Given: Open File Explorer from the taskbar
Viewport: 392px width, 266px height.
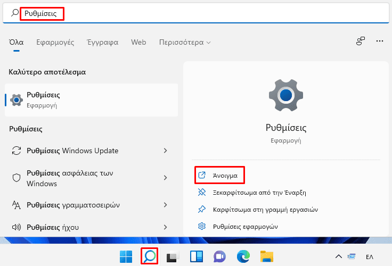Looking at the screenshot, I should tap(267, 256).
